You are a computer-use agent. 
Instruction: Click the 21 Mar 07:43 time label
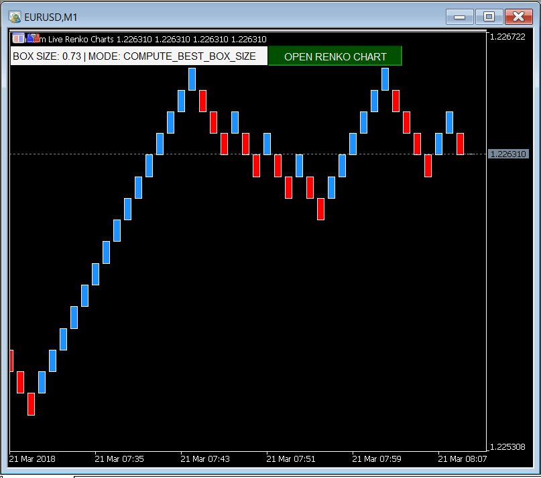205,459
